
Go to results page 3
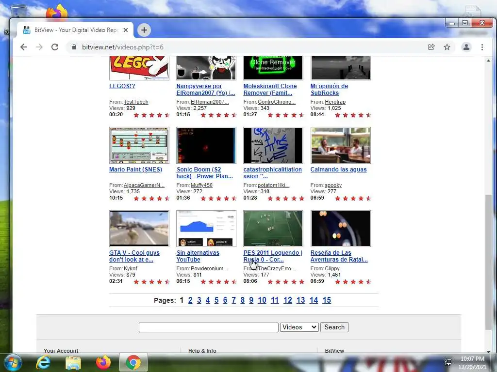coord(199,300)
